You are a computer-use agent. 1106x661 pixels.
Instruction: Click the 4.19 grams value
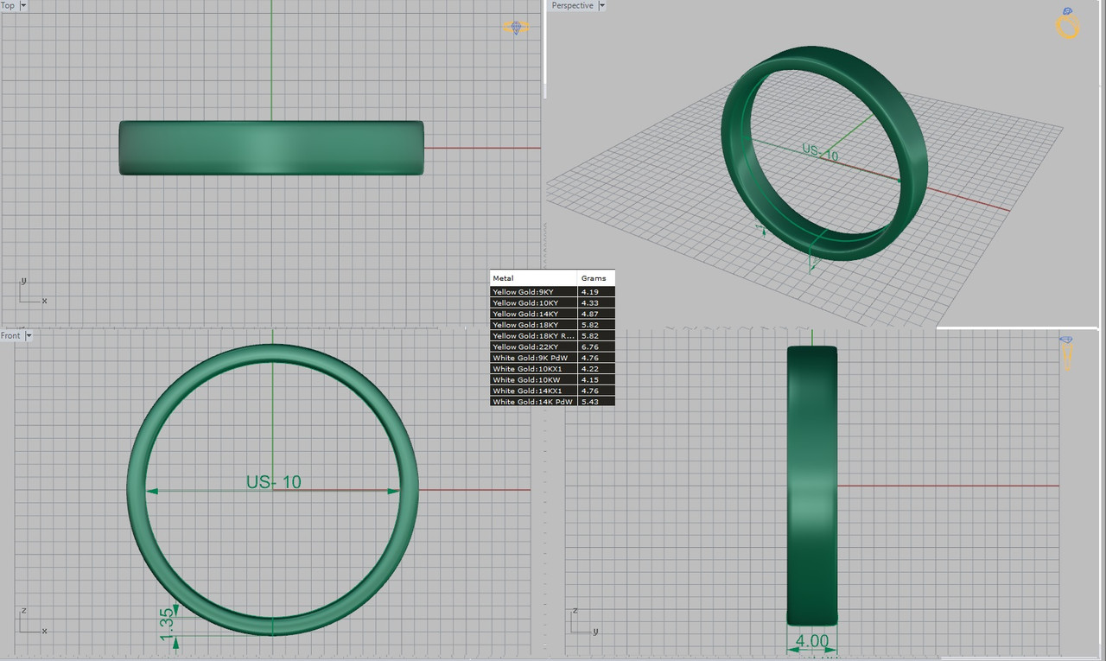[x=589, y=292]
